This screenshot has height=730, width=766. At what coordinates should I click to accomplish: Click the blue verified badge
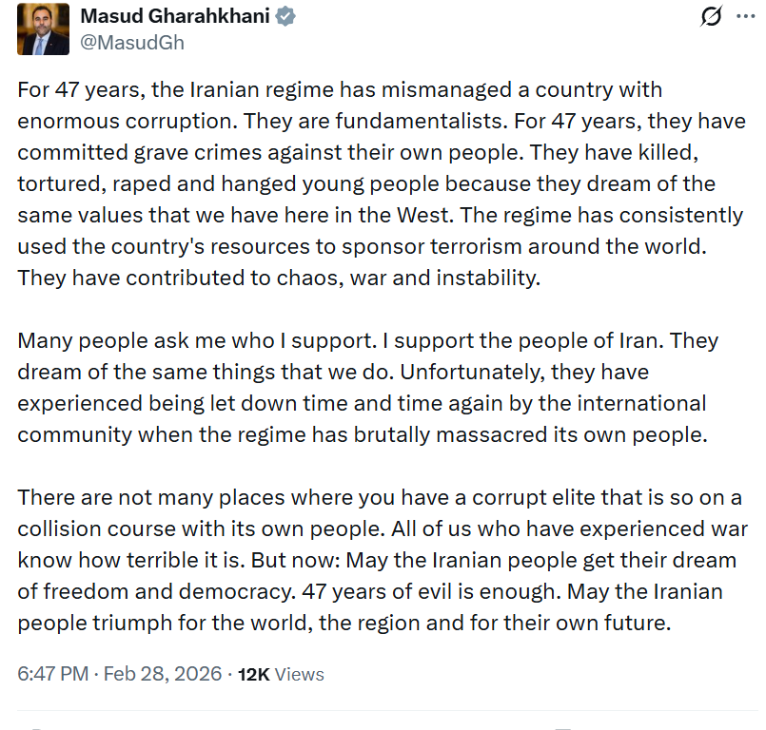pos(285,17)
